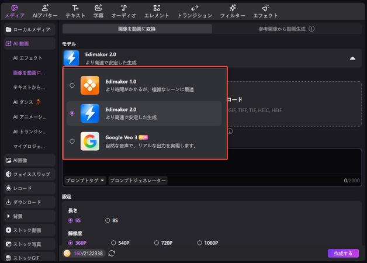
Task: Open the プロンプトタグ dropdown
Action: [85, 181]
